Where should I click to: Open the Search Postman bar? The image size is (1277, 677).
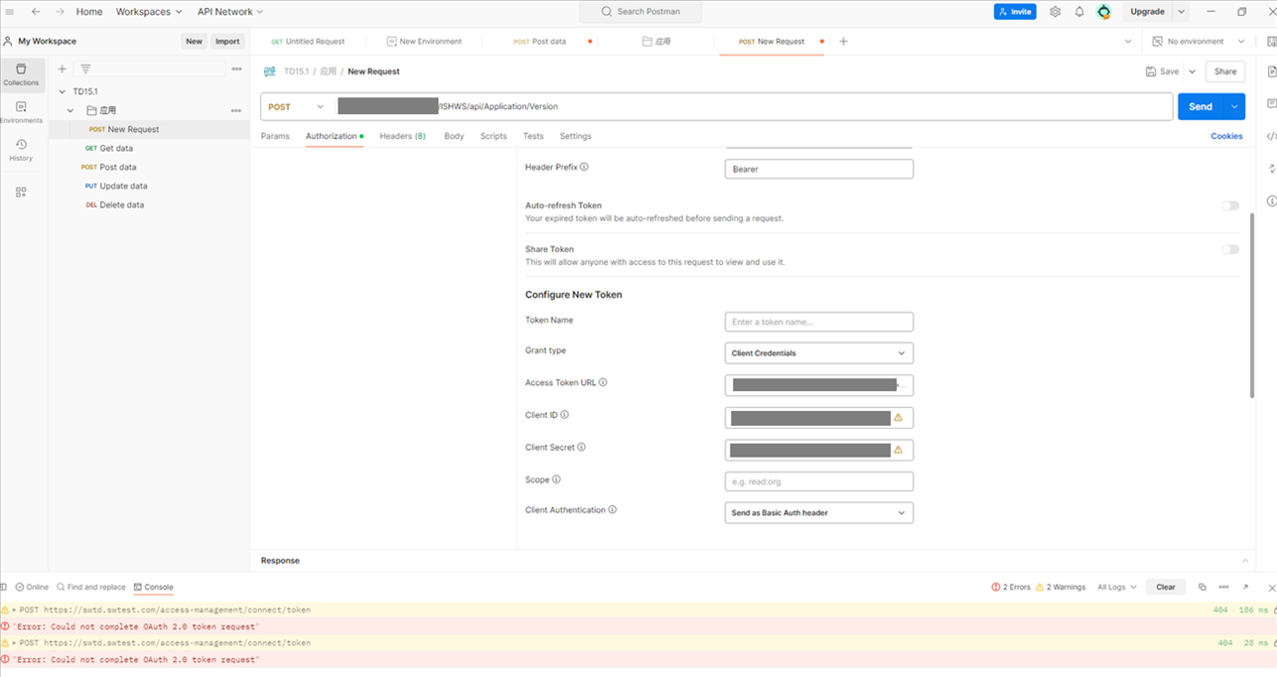click(639, 11)
